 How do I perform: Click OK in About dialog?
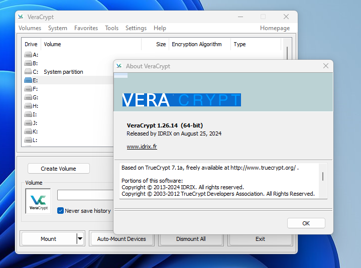306,223
